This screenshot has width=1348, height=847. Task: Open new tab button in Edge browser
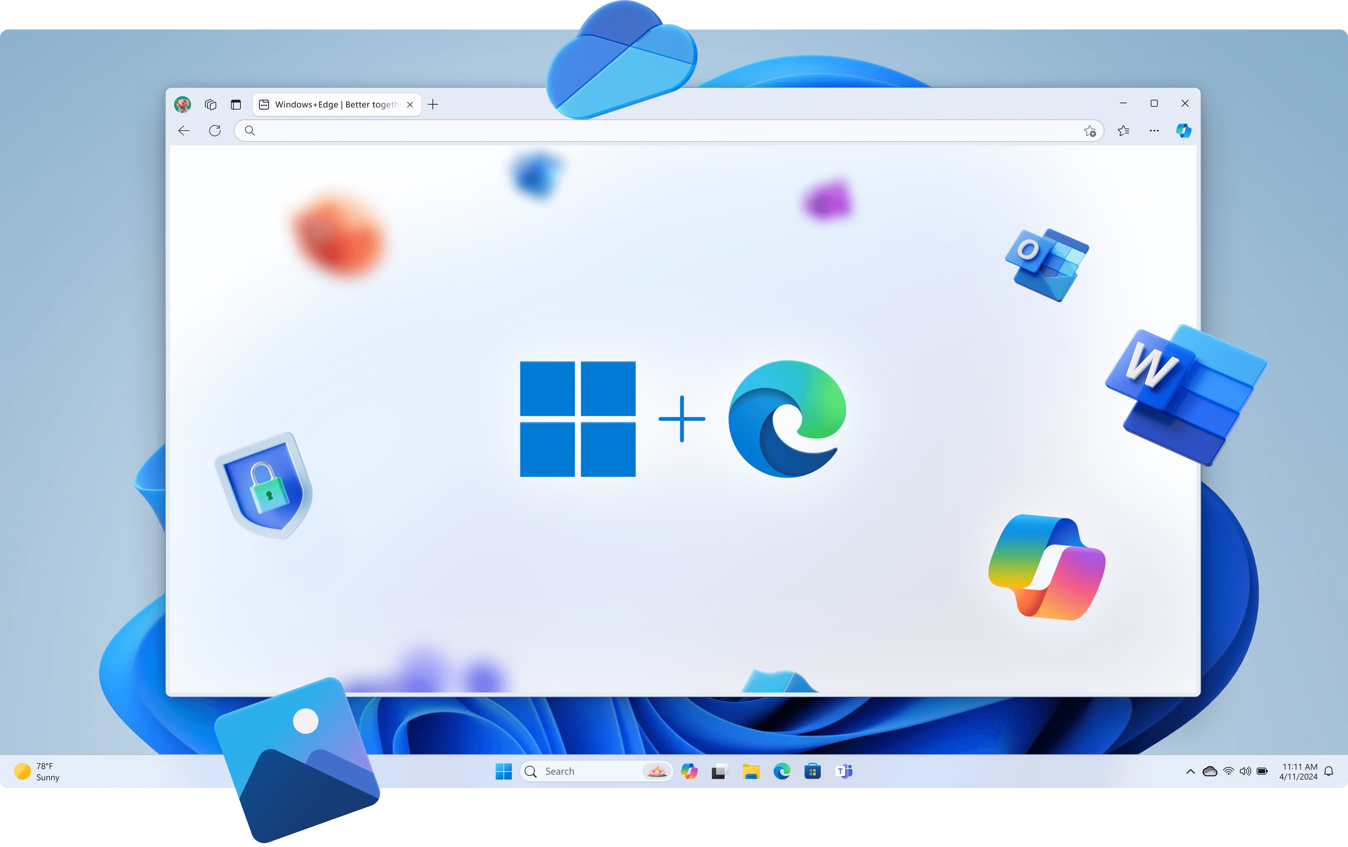[x=433, y=104]
